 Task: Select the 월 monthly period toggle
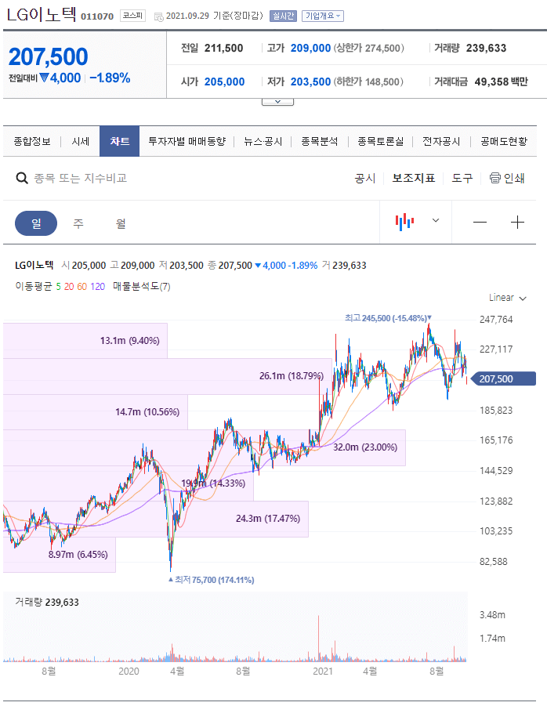121,223
